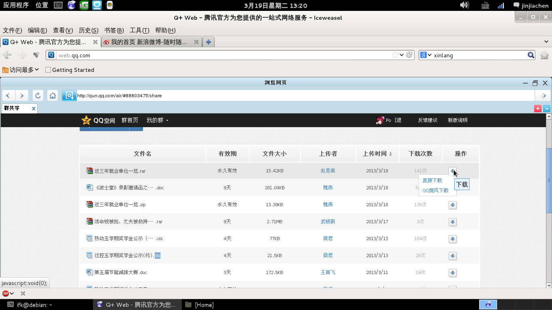Close the 新浪微博 browser tab

196,42
